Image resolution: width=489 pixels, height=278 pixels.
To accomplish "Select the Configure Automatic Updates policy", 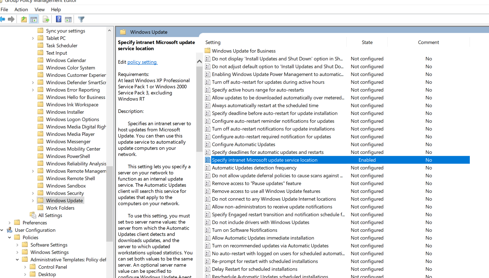I will coord(243,144).
